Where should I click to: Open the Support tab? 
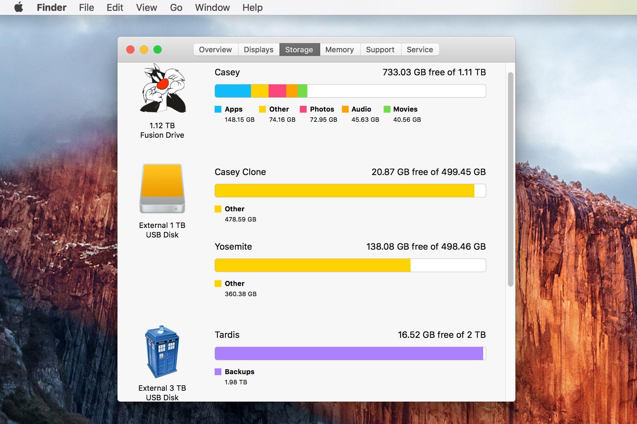coord(380,50)
